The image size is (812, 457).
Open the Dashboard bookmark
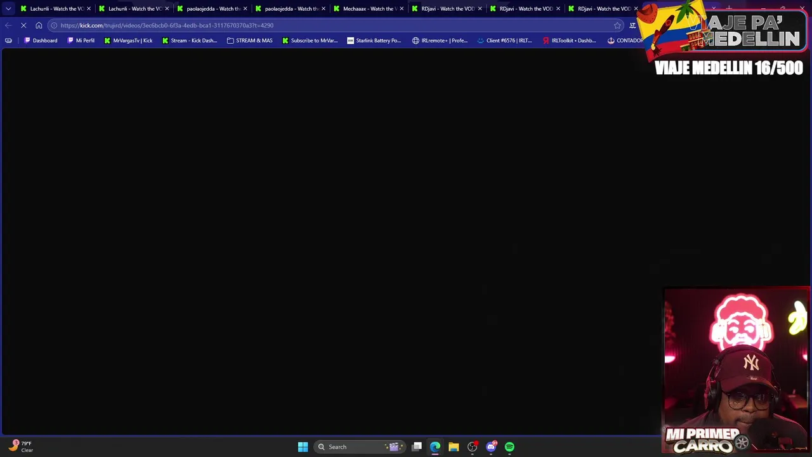tap(41, 41)
